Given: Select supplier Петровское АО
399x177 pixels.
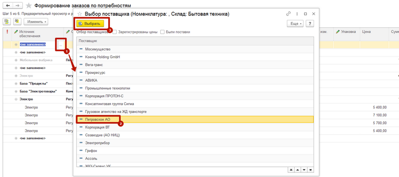Looking at the screenshot, I should pyautogui.click(x=195, y=119).
